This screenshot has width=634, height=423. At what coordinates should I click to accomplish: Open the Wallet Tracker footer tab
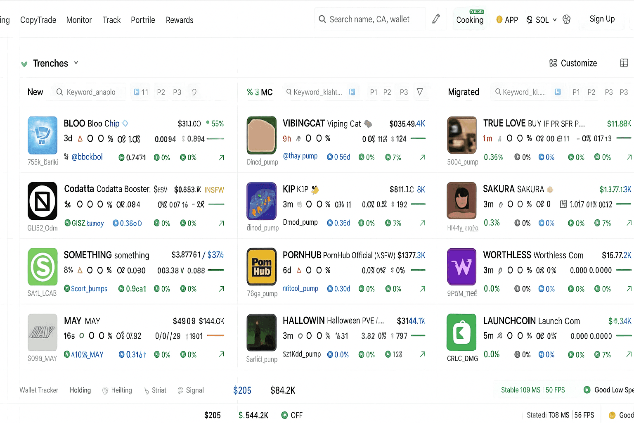pyautogui.click(x=39, y=390)
